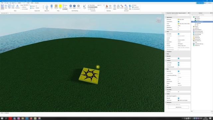The image size is (213, 120).
Task: Expand the Transform properties section
Action: pyautogui.click(x=166, y=52)
